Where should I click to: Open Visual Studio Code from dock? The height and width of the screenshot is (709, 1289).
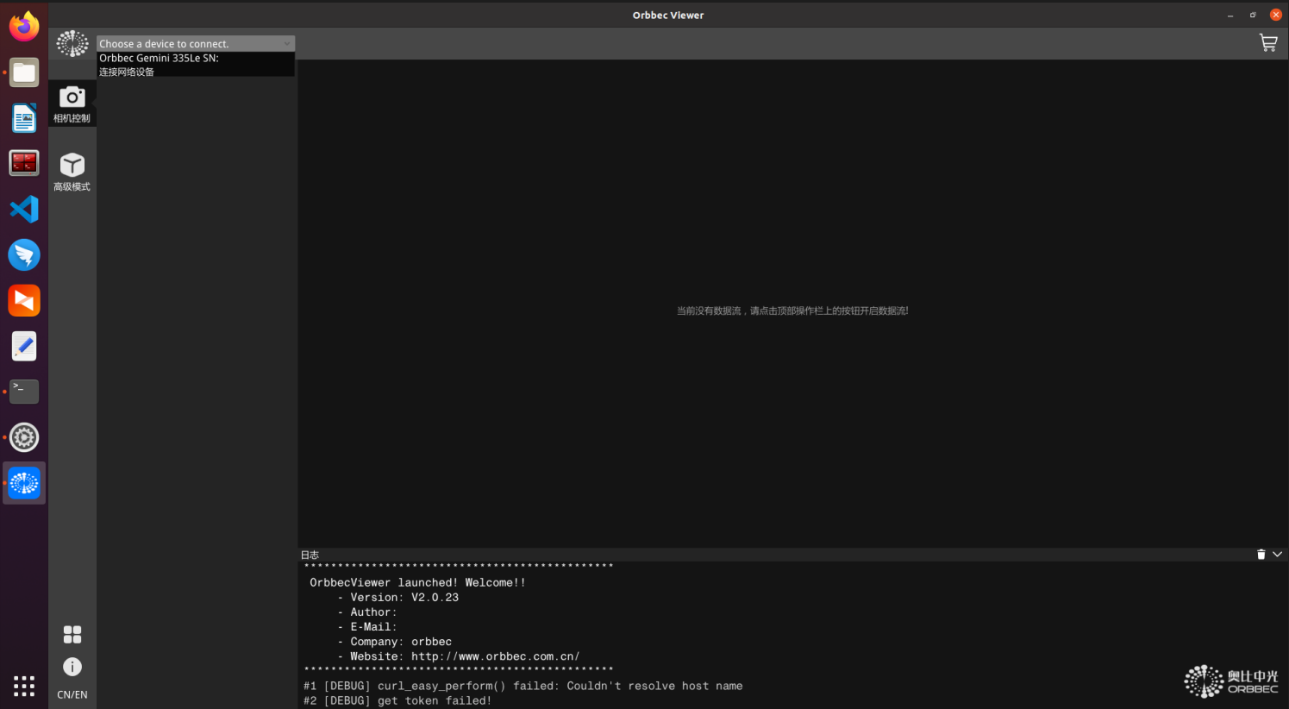pos(24,210)
